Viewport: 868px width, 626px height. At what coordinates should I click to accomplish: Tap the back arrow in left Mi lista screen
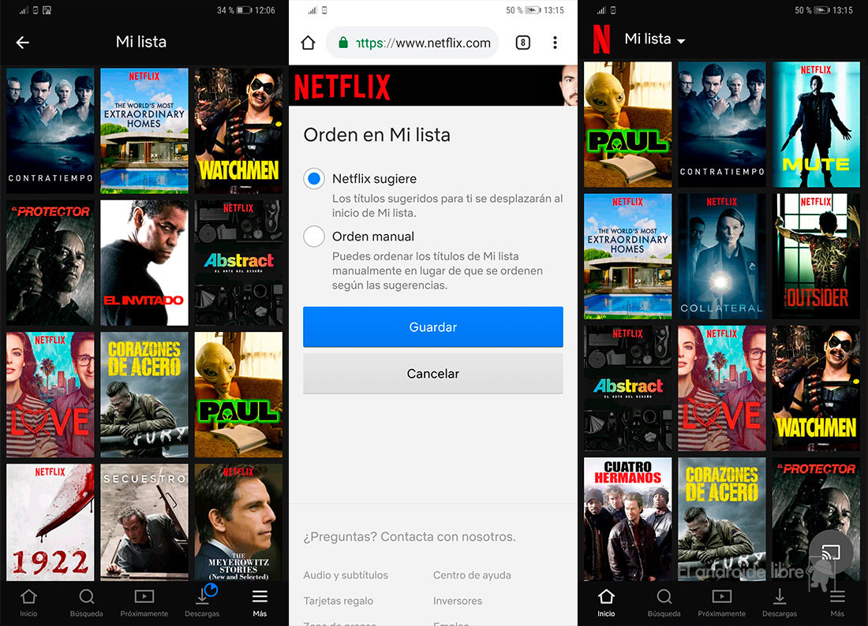pos(23,43)
